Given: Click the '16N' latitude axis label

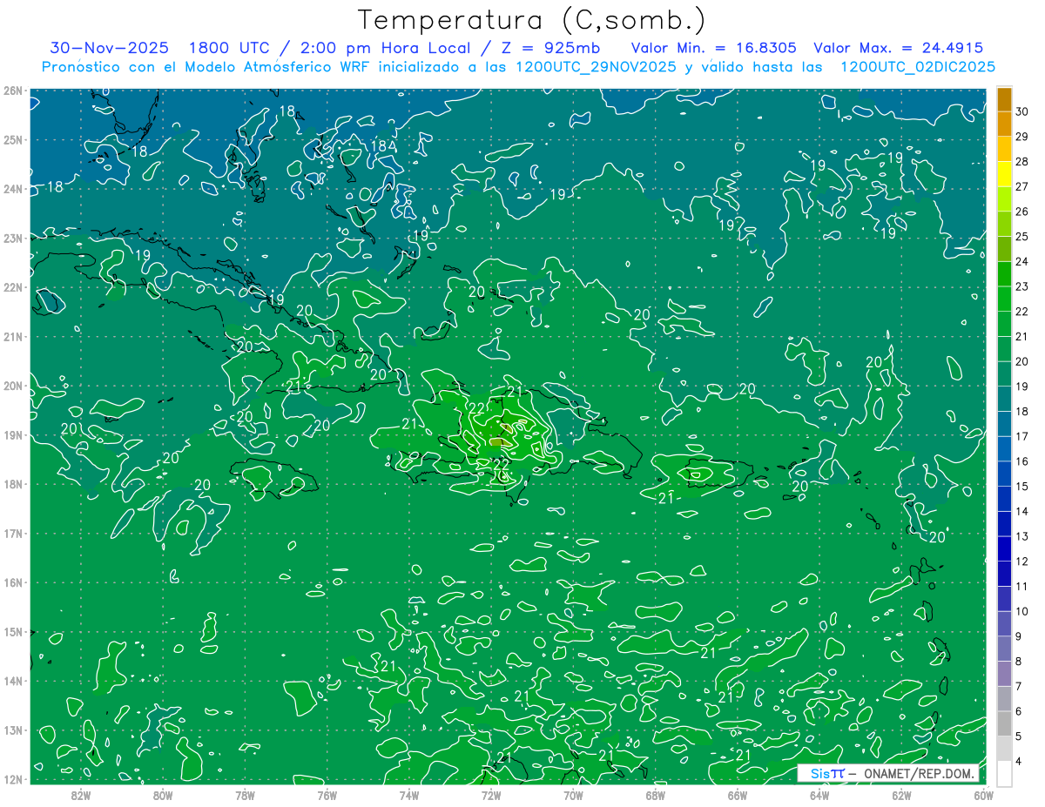Looking at the screenshot, I should coord(12,582).
